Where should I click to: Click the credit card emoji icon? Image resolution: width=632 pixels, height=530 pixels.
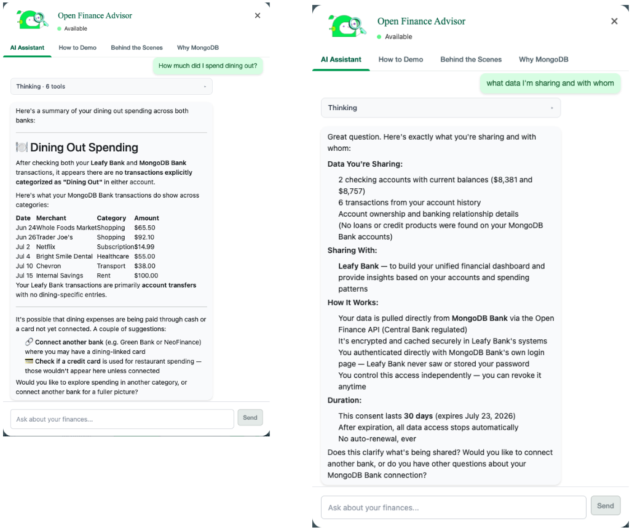pos(29,361)
